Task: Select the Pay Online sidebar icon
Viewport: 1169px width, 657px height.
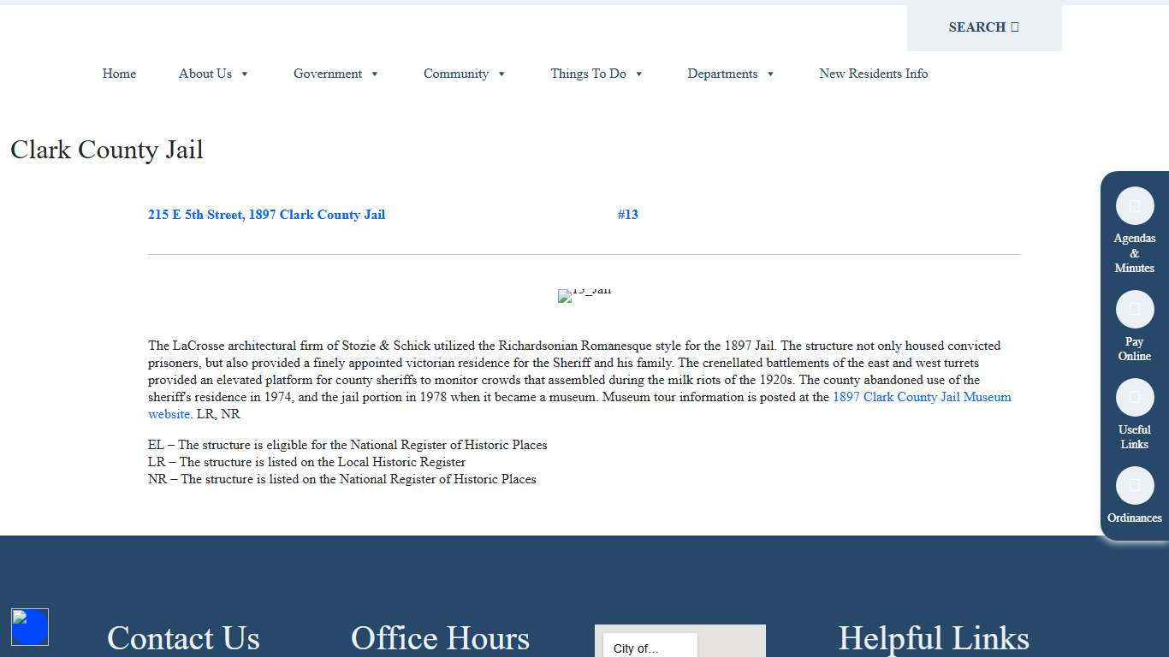Action: (1134, 309)
